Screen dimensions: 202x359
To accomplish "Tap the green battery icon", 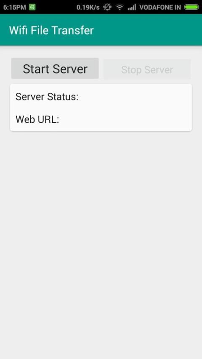I will (x=191, y=7).
